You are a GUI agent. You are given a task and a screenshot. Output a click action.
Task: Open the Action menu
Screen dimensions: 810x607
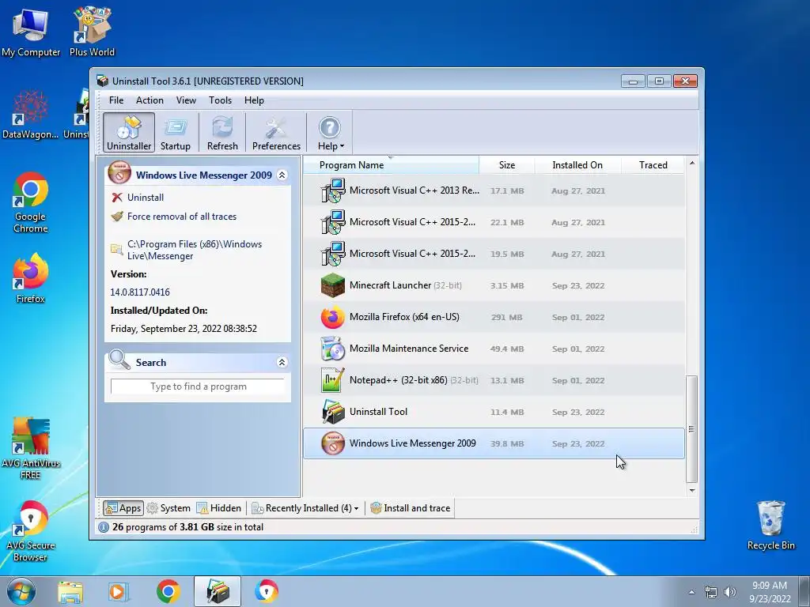150,100
